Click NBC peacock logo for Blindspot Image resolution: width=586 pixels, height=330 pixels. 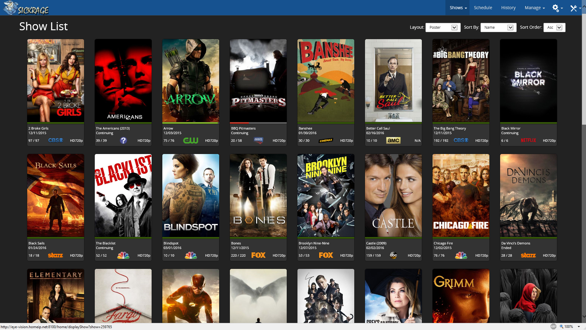pyautogui.click(x=191, y=255)
